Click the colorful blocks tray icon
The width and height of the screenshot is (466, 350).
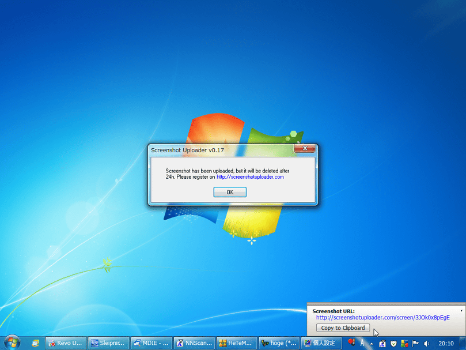click(x=404, y=344)
